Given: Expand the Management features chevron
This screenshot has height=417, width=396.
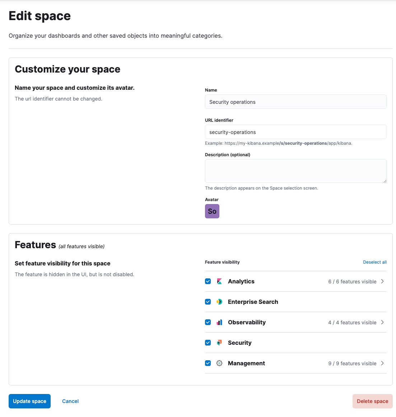Looking at the screenshot, I should coord(382,363).
